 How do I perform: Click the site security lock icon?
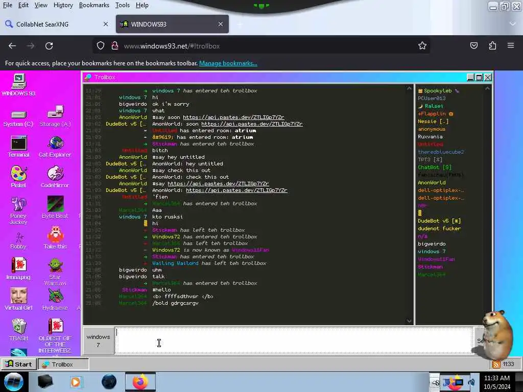click(115, 45)
